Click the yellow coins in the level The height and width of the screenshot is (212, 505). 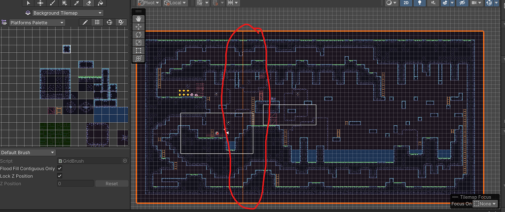pos(183,93)
